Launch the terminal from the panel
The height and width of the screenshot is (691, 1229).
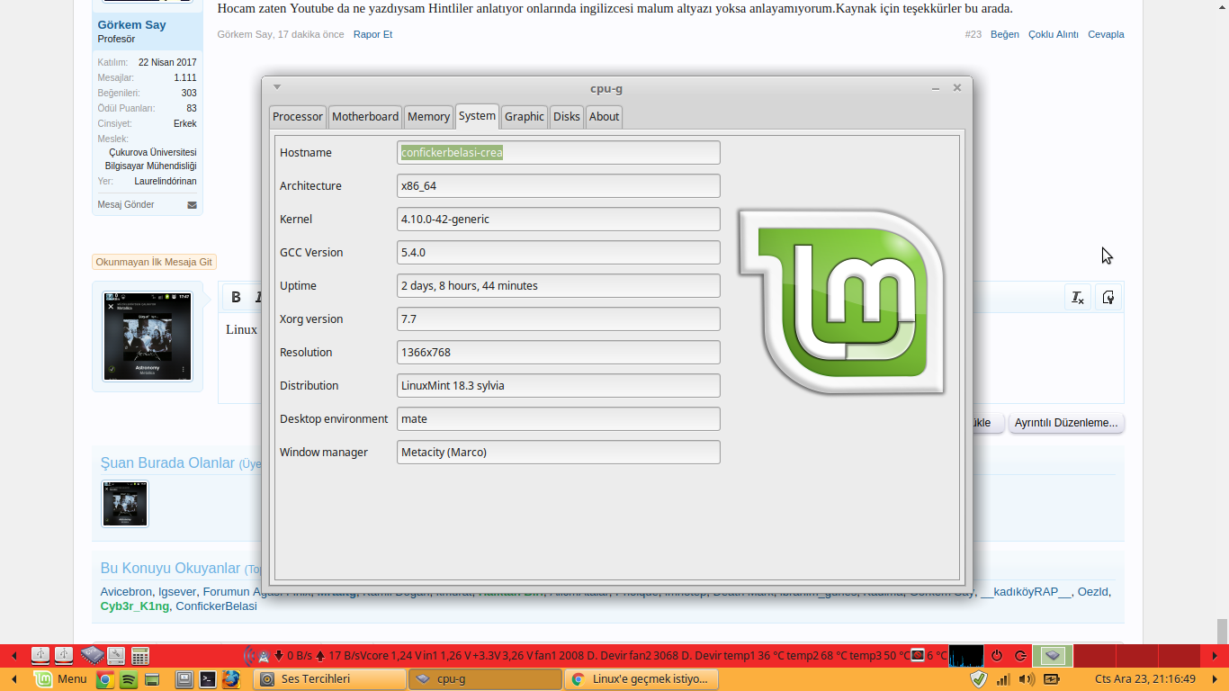pos(208,679)
